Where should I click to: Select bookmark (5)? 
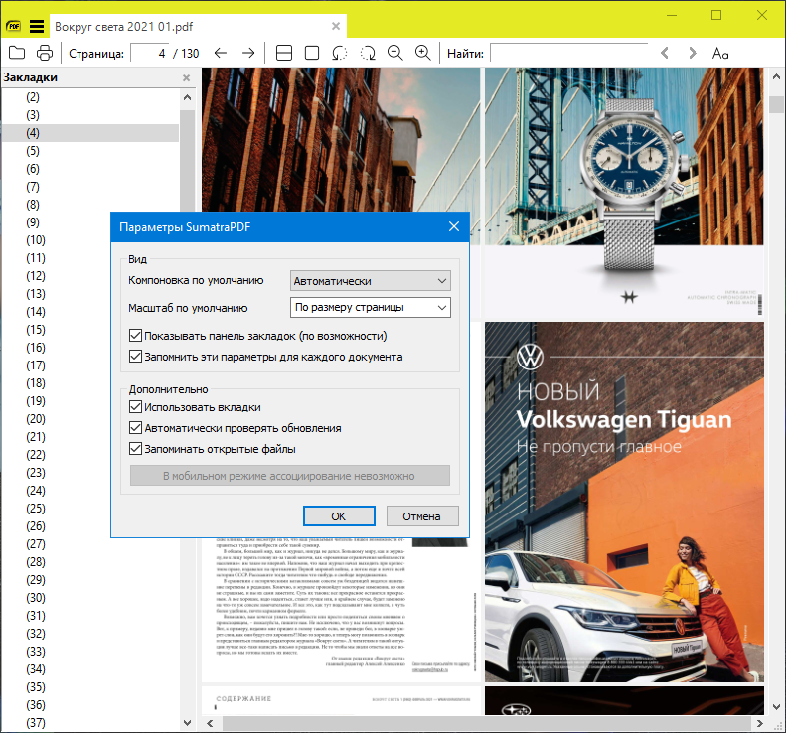pyautogui.click(x=33, y=151)
